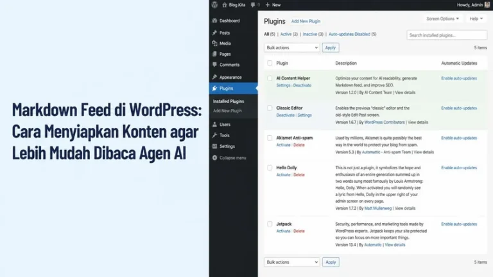The width and height of the screenshot is (493, 277).
Task: Click the Users person icon
Action: pyautogui.click(x=215, y=124)
